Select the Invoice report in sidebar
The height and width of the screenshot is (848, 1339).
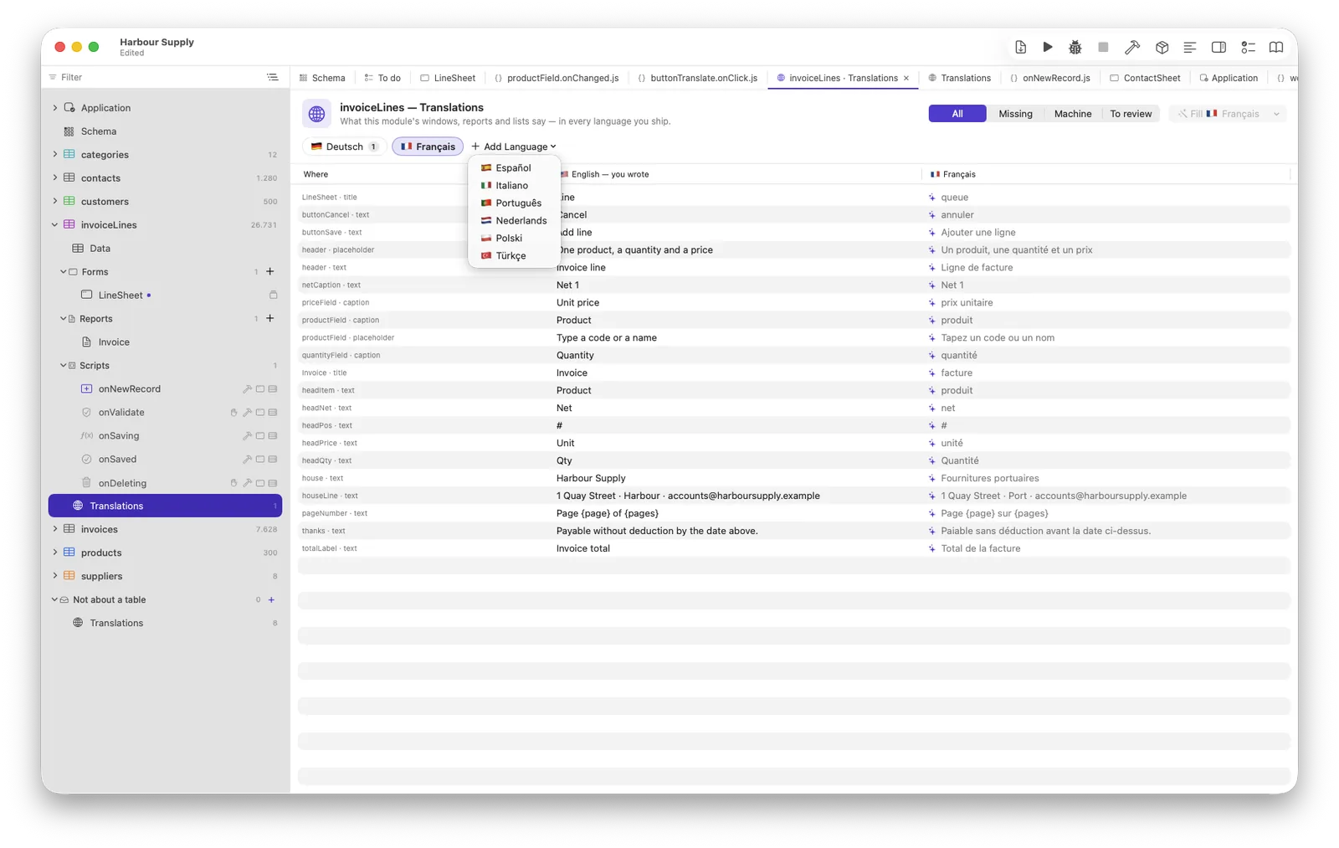click(114, 342)
